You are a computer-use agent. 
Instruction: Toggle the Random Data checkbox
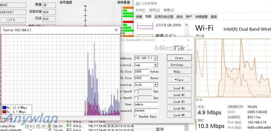[x=136, y=117]
